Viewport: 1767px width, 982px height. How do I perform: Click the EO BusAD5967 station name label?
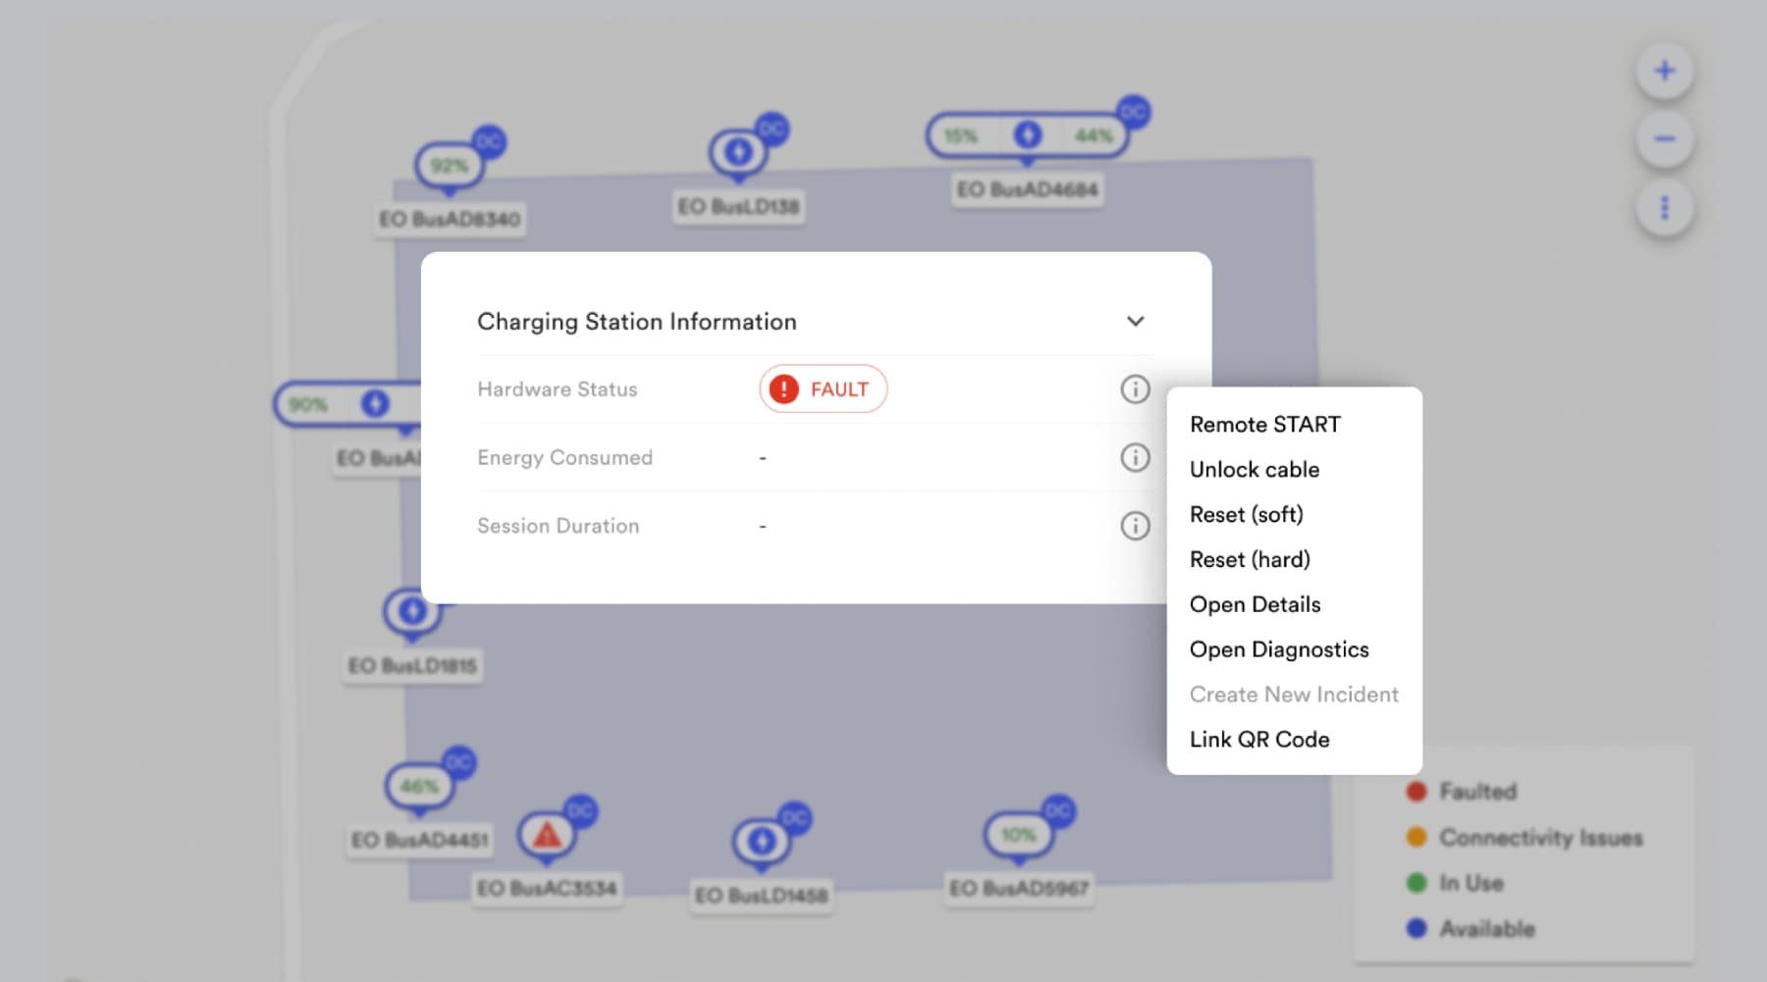tap(1018, 889)
